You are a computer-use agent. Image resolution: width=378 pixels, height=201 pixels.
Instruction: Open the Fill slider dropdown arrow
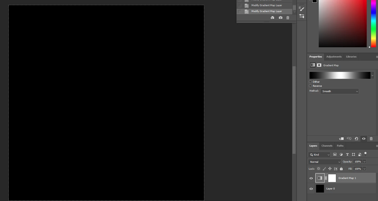point(364,169)
